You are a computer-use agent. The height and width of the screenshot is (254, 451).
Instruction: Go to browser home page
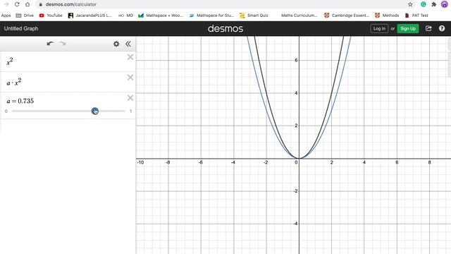coord(27,4)
